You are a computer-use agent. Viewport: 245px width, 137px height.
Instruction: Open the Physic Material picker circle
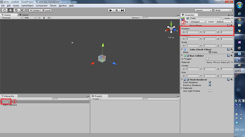point(232,62)
